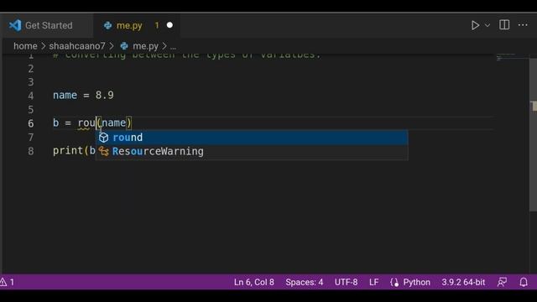This screenshot has width=537, height=302.
Task: Click line number 6 in gutter
Action: pos(31,123)
